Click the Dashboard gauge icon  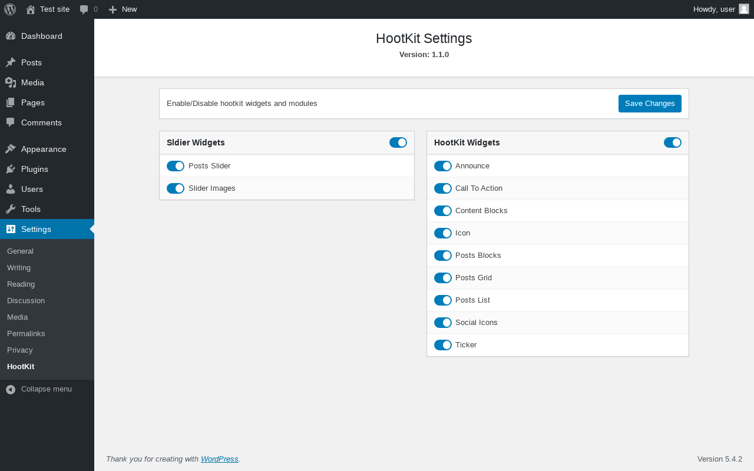click(11, 36)
